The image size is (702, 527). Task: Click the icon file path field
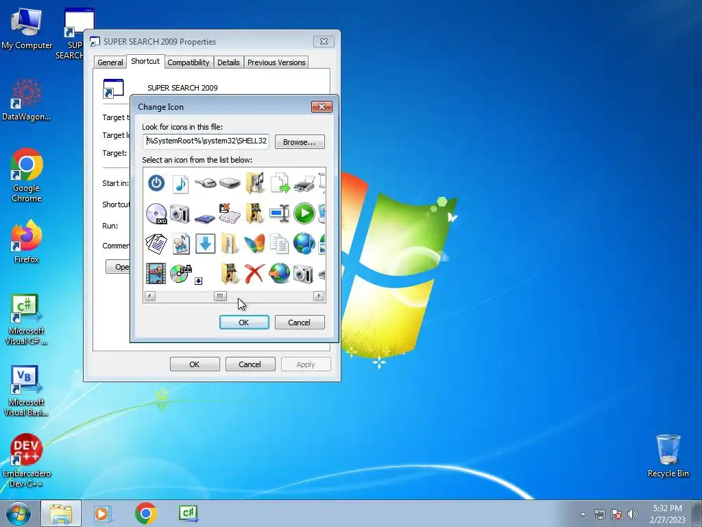[206, 141]
